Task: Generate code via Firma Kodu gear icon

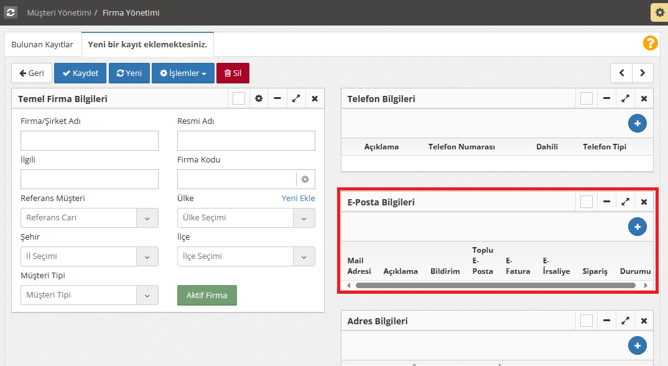Action: [x=305, y=179]
